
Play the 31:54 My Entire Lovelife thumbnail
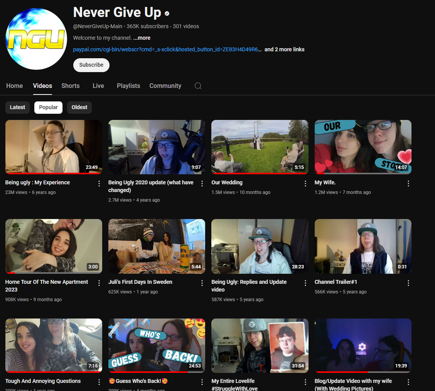pos(260,345)
